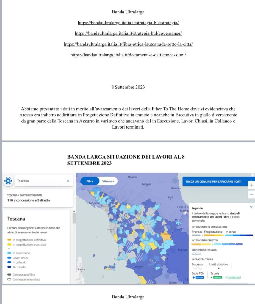Click the 'In esecuzione' legend label

click(21, 253)
